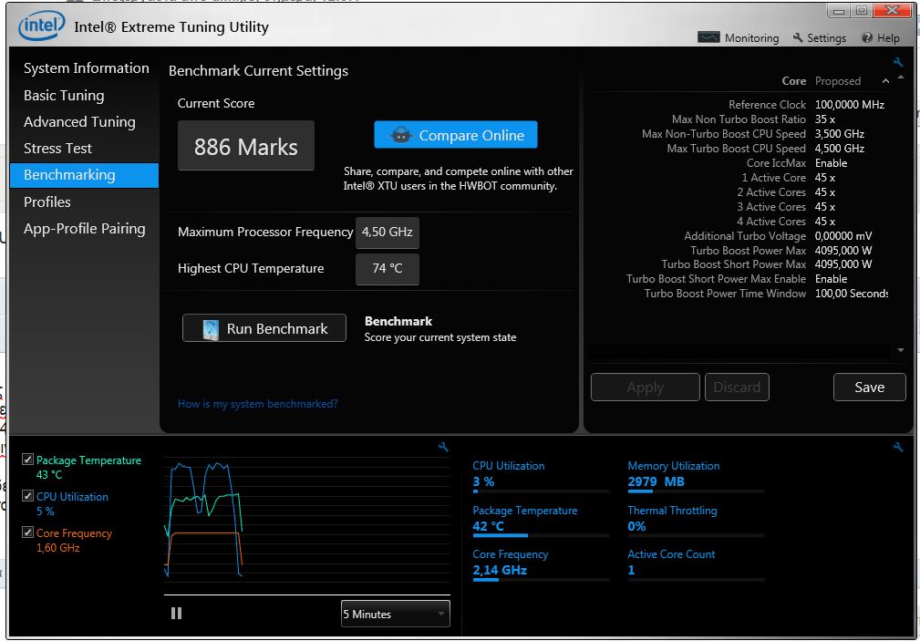Screen dimensions: 920x641
Task: Click Active Core Count reading
Action: pyautogui.click(x=631, y=569)
